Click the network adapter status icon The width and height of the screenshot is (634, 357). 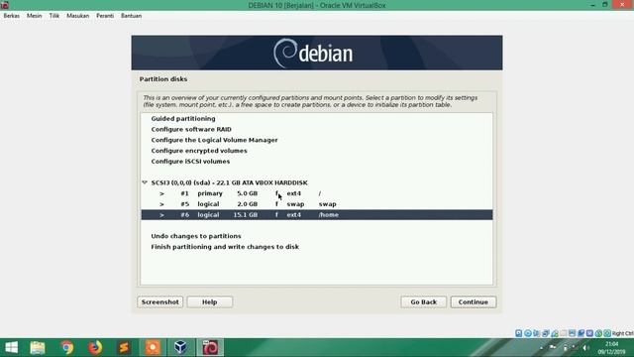point(545,333)
